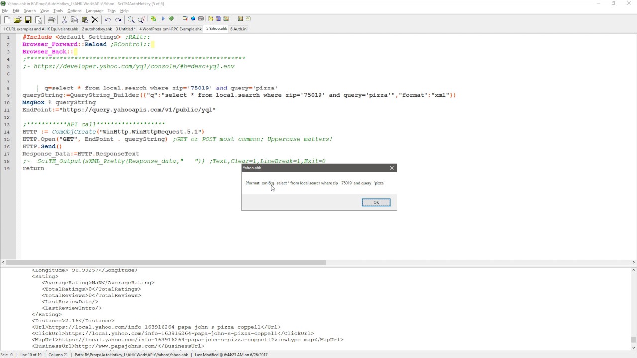637x358 pixels.
Task: Open the Options menu
Action: (x=74, y=11)
